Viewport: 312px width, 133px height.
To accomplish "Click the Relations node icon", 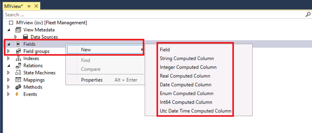I will click(18, 66).
